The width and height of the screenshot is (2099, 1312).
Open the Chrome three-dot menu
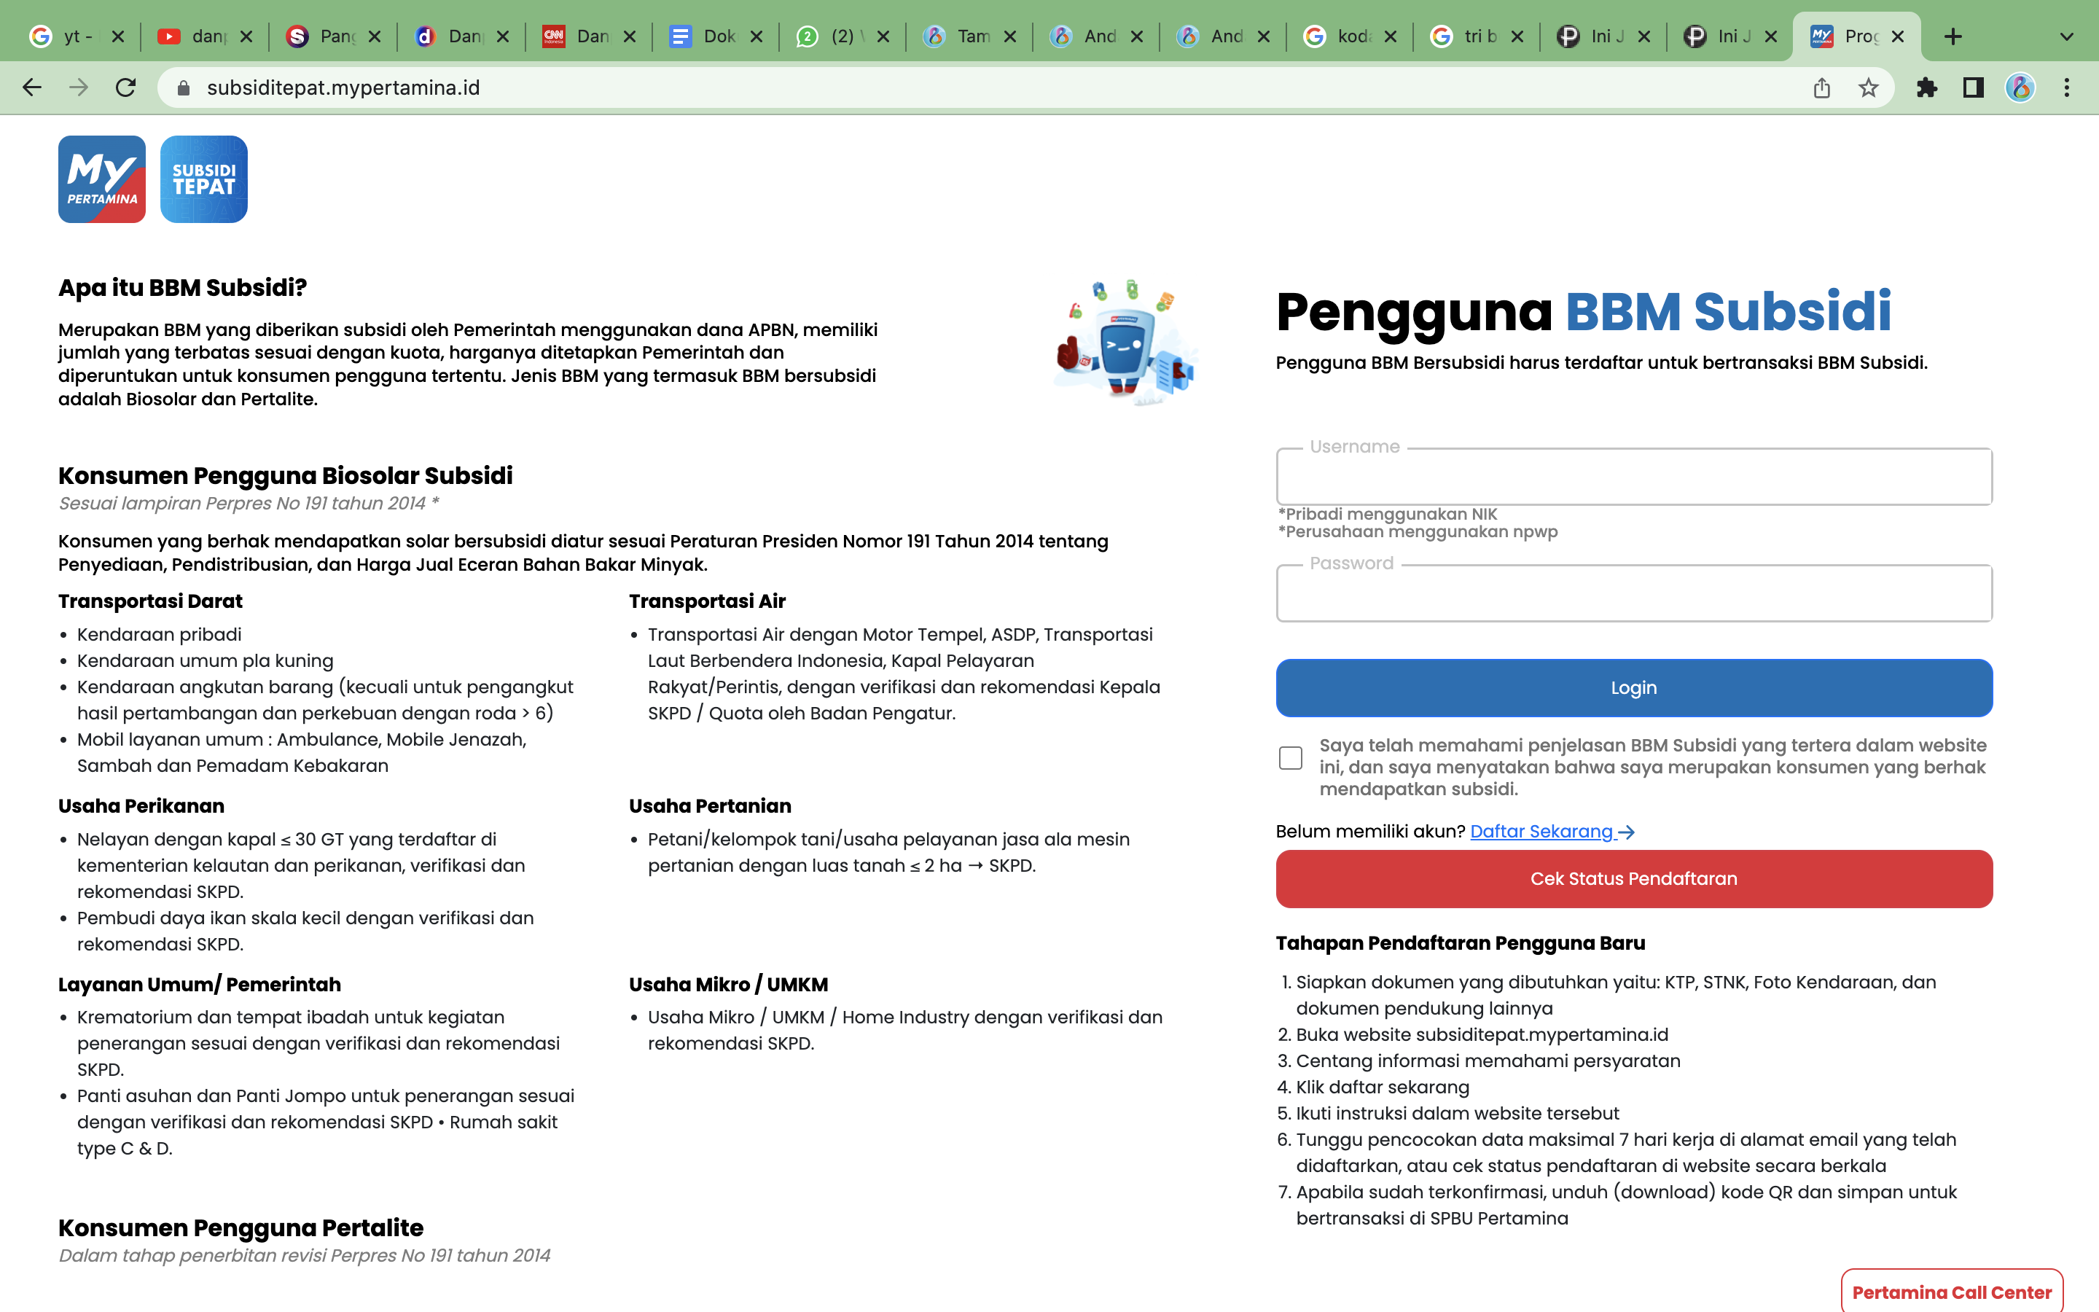(x=2068, y=87)
